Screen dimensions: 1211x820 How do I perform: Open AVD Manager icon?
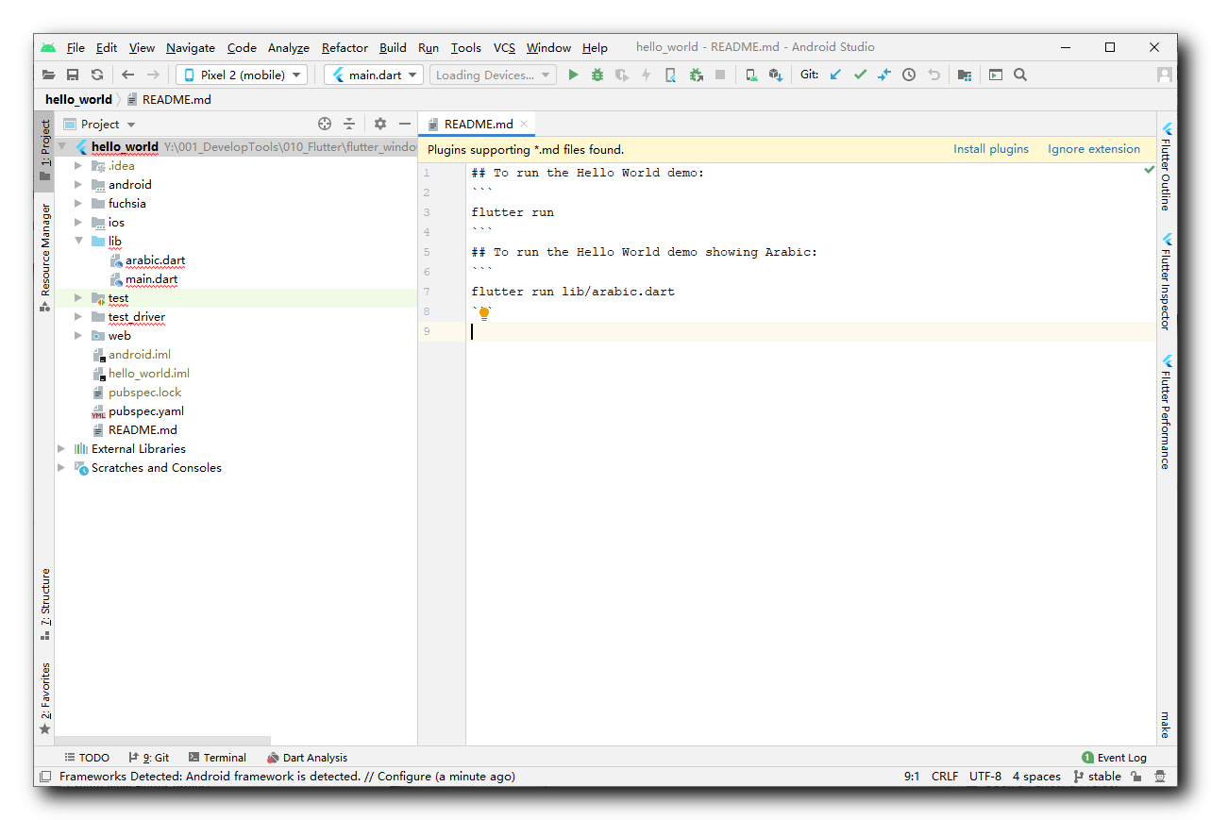(751, 75)
